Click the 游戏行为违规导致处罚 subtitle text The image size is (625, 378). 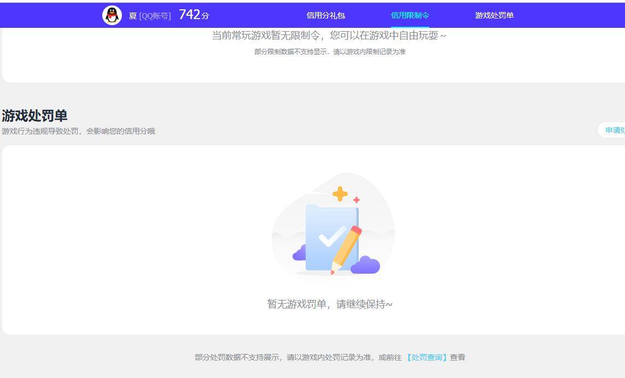point(78,131)
